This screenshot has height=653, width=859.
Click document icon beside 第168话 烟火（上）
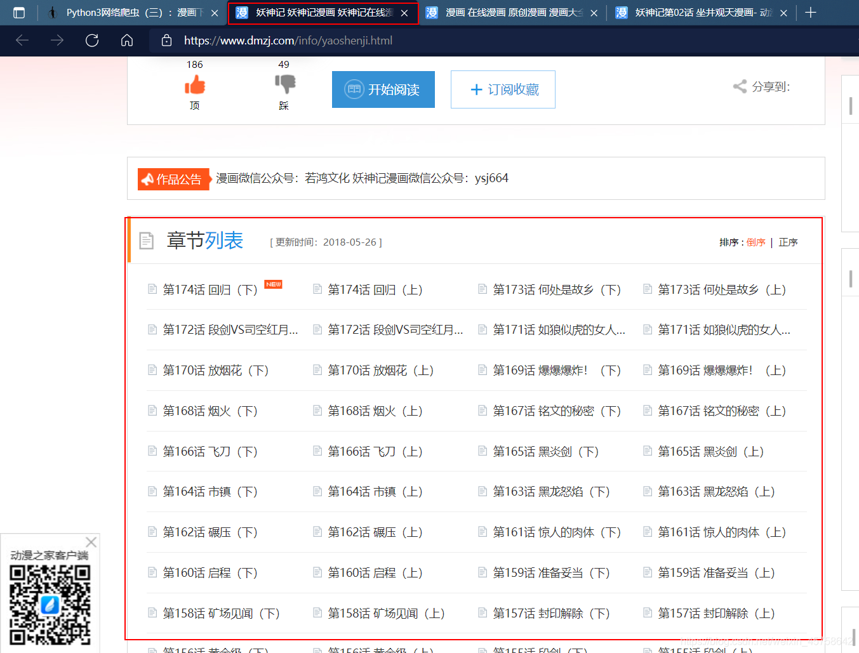[x=317, y=411]
